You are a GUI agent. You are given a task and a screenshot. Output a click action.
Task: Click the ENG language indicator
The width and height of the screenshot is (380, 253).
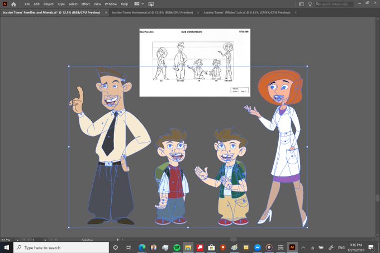(x=341, y=247)
